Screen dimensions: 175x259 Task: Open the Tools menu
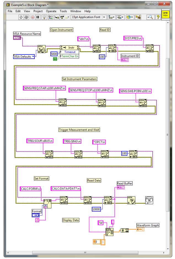click(63, 11)
